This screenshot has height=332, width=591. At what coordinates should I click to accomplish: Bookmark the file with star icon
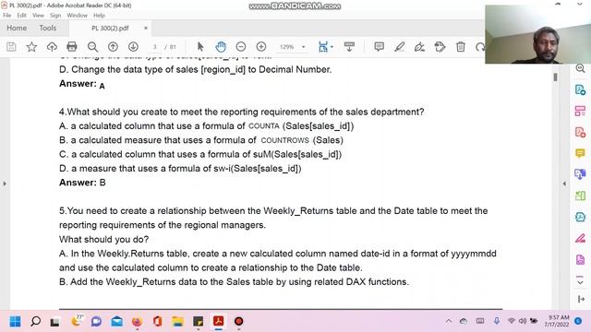(x=31, y=47)
